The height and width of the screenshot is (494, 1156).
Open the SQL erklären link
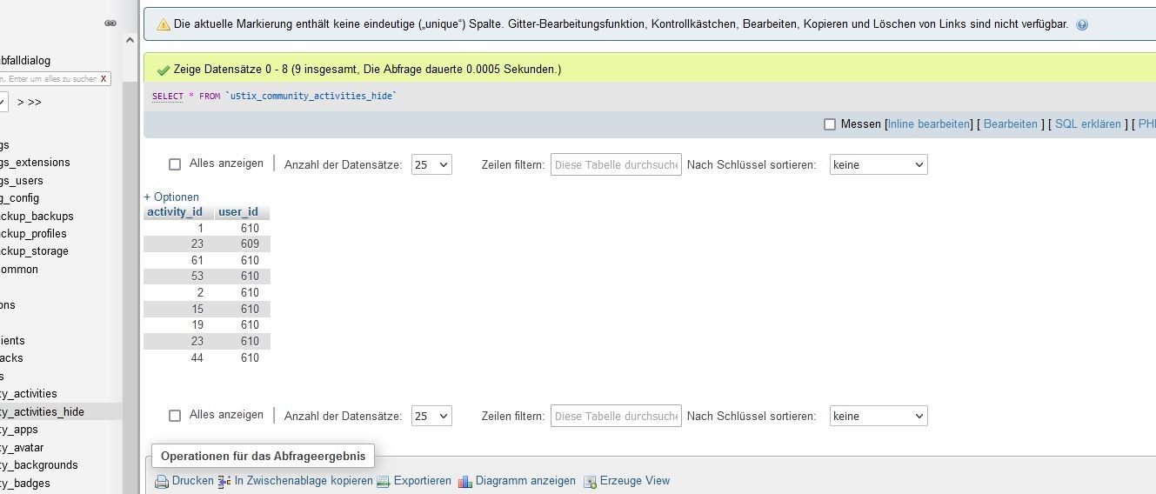click(1087, 124)
